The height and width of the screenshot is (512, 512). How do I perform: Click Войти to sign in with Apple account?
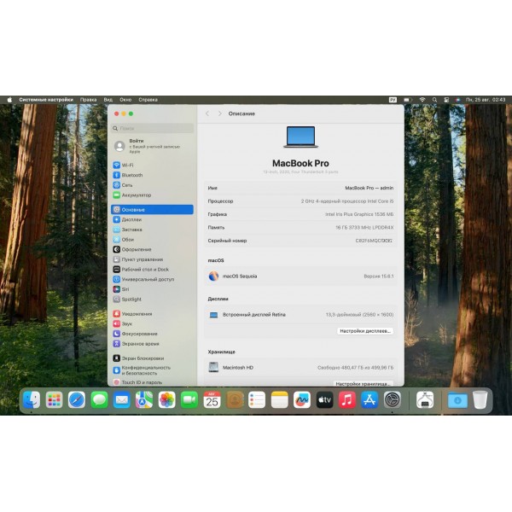(152, 146)
